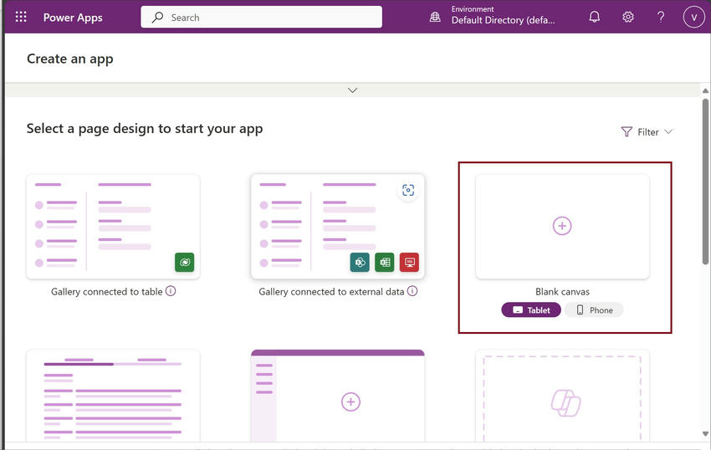711x450 pixels.
Task: Open the Settings gear icon
Action: [628, 18]
